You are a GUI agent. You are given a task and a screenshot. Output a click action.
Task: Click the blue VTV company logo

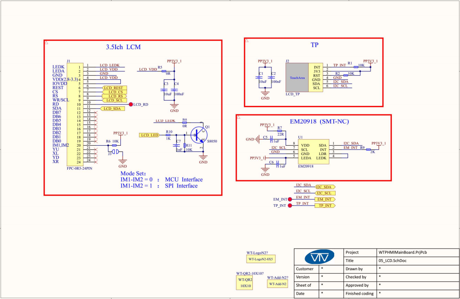point(320,256)
